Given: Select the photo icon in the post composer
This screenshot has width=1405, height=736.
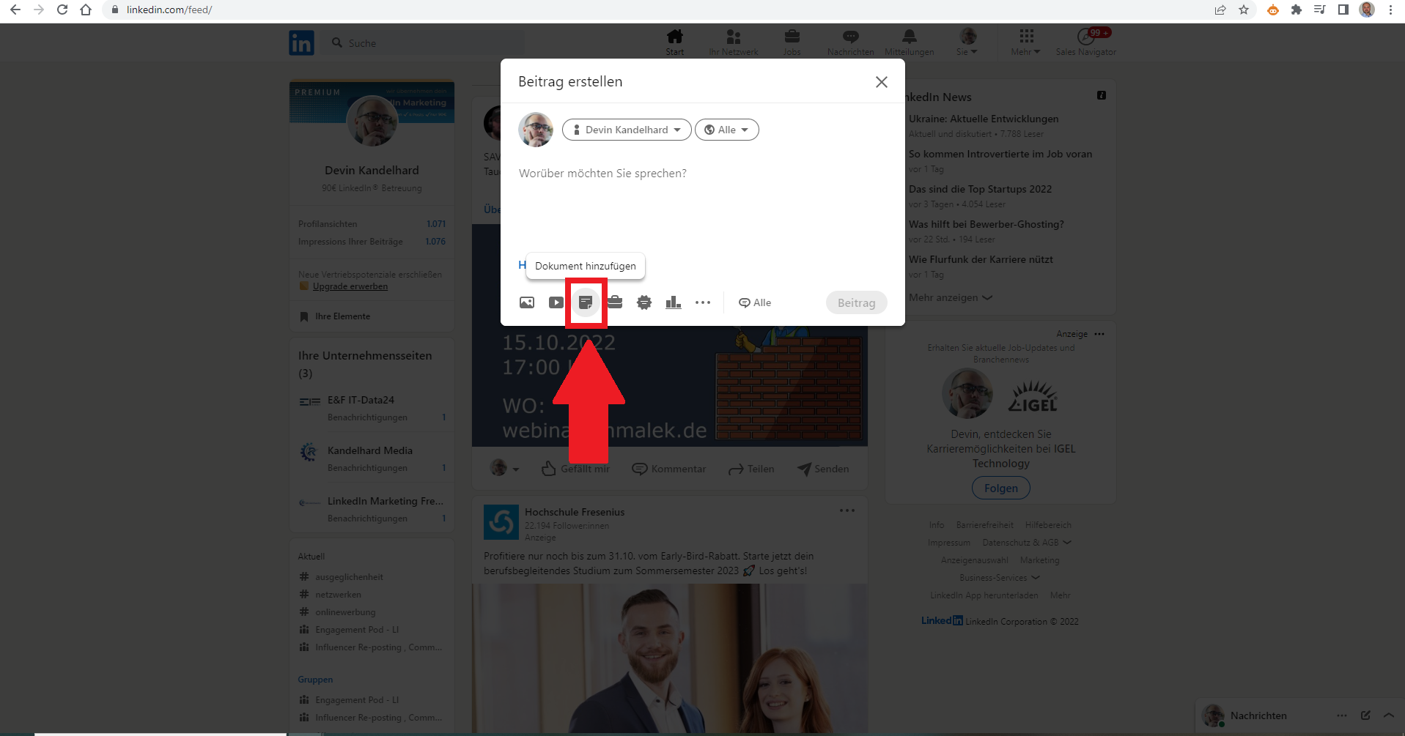Looking at the screenshot, I should (x=526, y=302).
